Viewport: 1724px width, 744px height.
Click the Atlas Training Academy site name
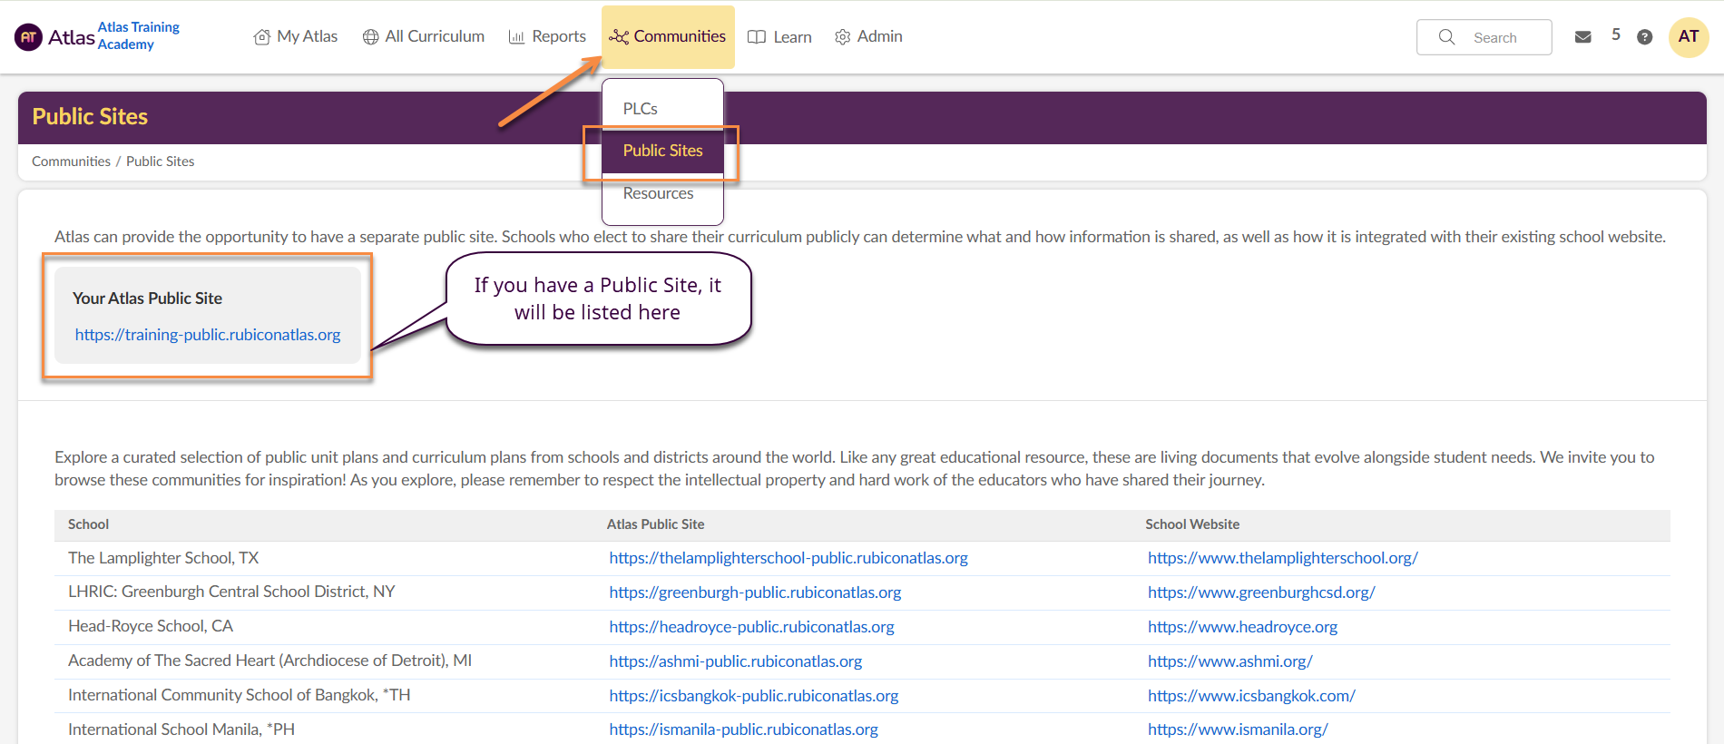tap(139, 36)
